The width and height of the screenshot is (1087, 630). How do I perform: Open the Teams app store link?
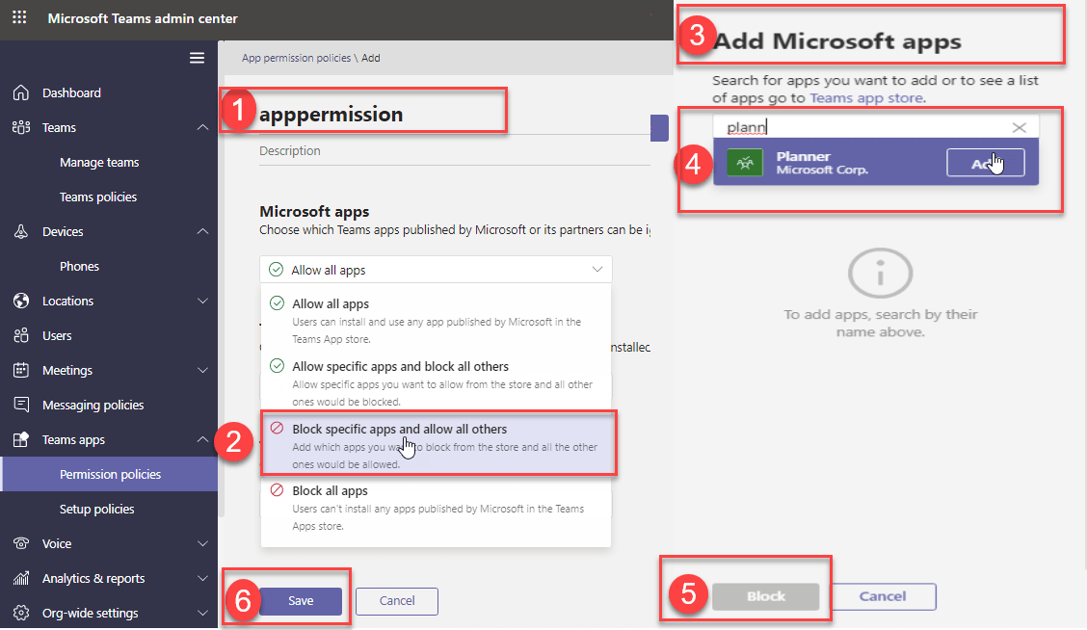(866, 98)
